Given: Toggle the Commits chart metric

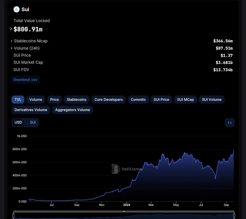Looking at the screenshot, I should point(138,99).
